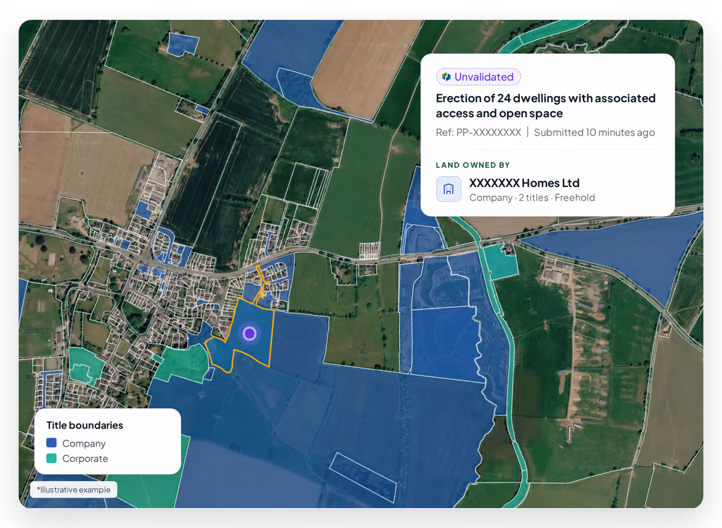
Task: Click the Company blue legend swatch
Action: 52,443
